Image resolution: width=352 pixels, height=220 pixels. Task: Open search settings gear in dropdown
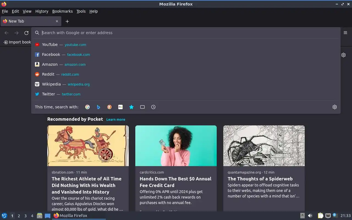point(335,107)
